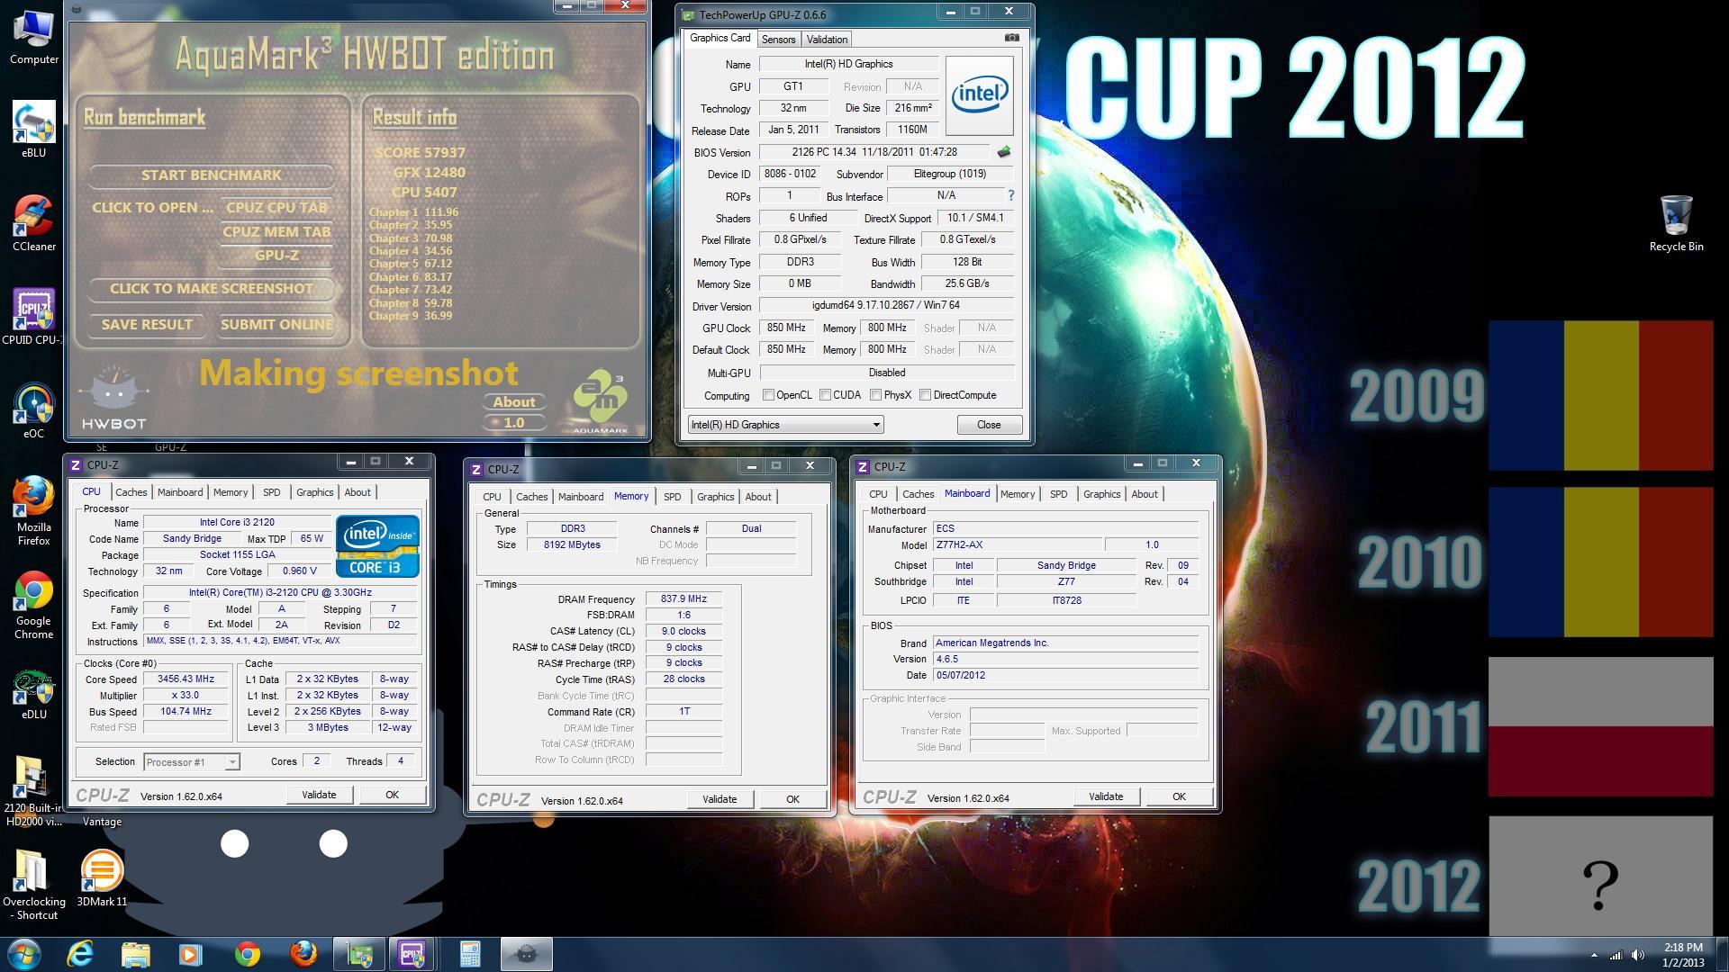Viewport: 1729px width, 972px height.
Task: Click GPU-Z screenshot camera icon
Action: click(1012, 38)
